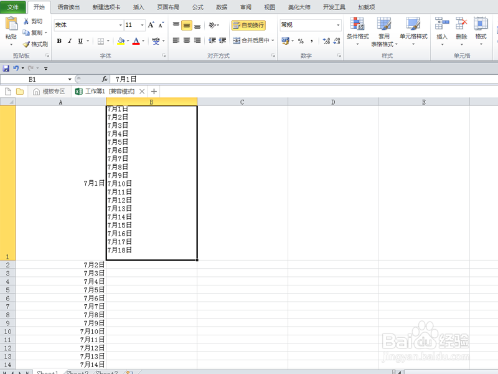Toggle Underline formatting
Image resolution: width=498 pixels, height=374 pixels.
pos(80,41)
